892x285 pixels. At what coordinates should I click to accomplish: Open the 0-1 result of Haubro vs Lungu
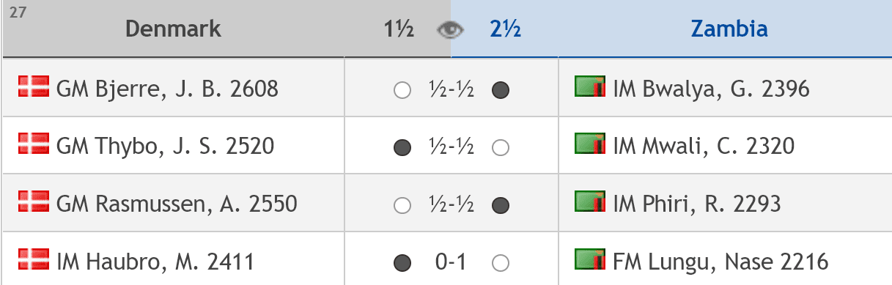[x=451, y=262]
